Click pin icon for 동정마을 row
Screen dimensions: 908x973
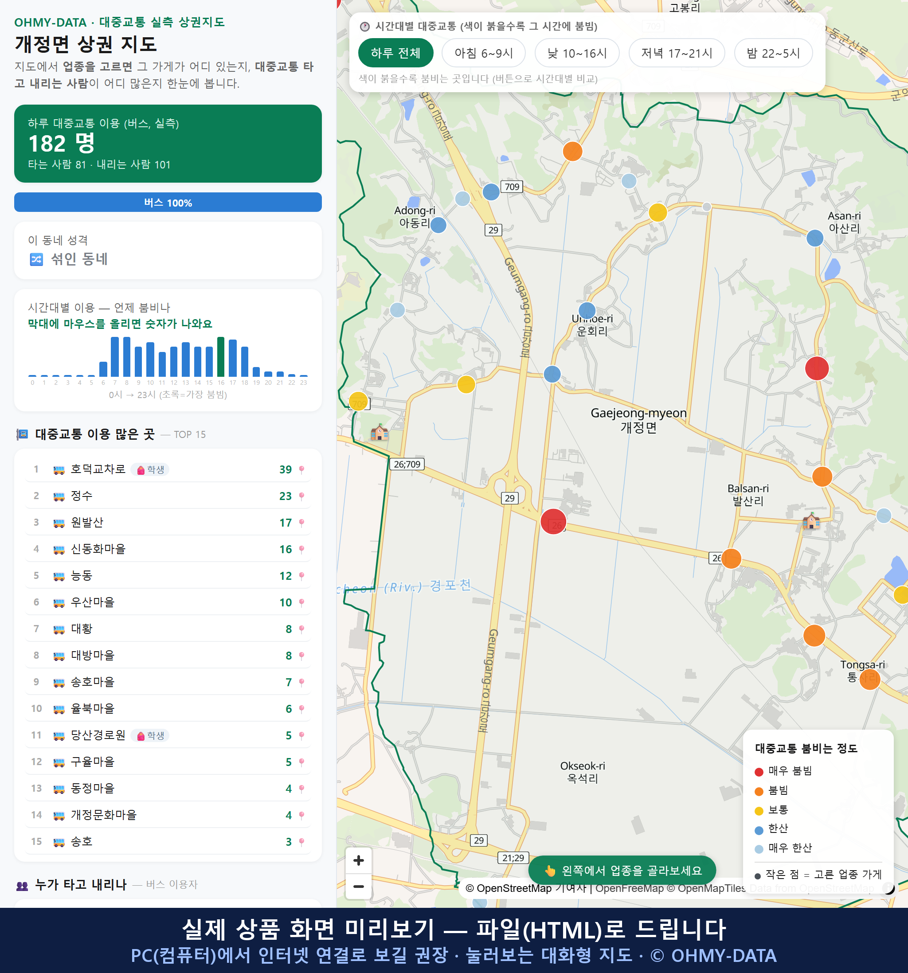tap(301, 789)
